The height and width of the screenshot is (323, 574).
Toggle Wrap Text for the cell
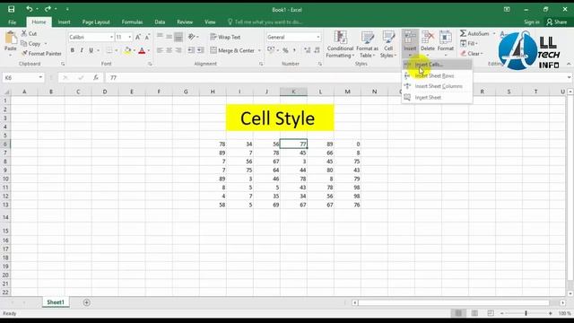click(225, 37)
